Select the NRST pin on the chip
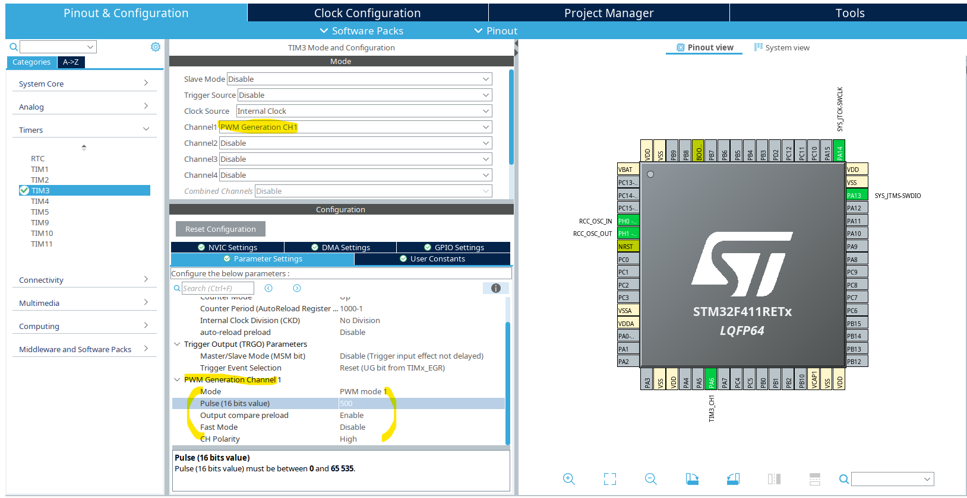 [x=628, y=247]
